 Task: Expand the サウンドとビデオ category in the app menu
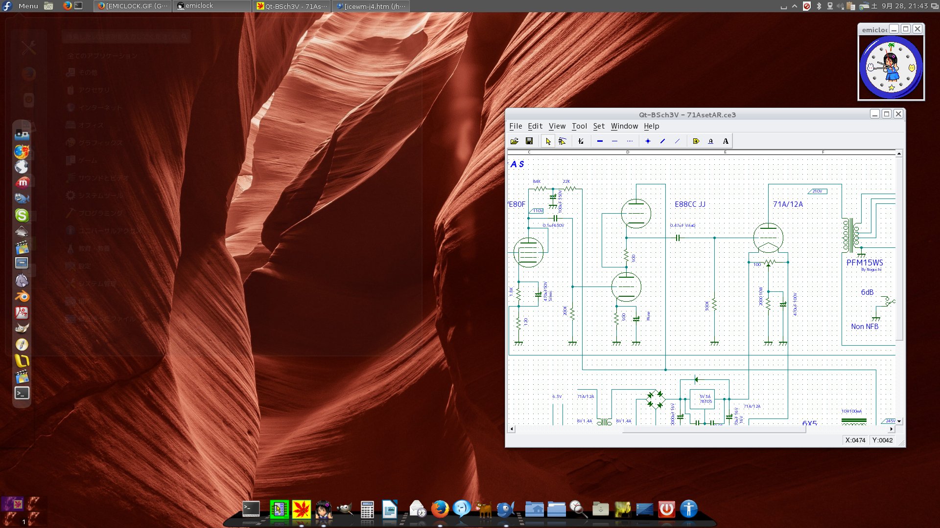point(103,178)
